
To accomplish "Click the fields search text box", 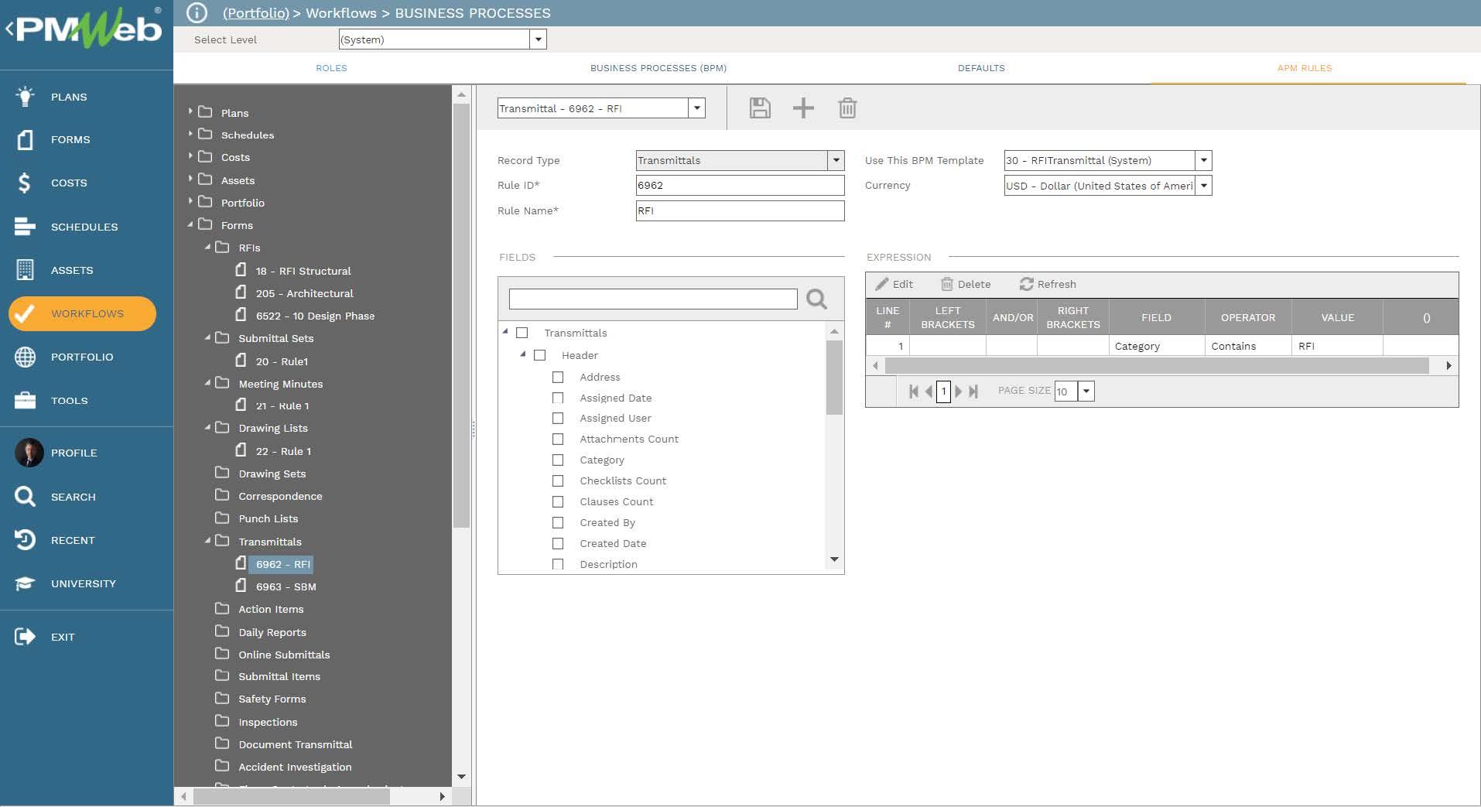I will [x=653, y=299].
